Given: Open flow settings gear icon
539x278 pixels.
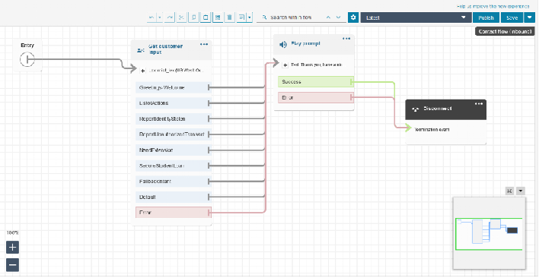Looking at the screenshot, I should click(x=353, y=17).
